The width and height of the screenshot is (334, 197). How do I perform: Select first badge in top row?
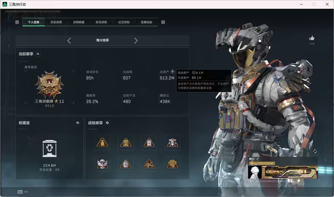[x=102, y=143]
